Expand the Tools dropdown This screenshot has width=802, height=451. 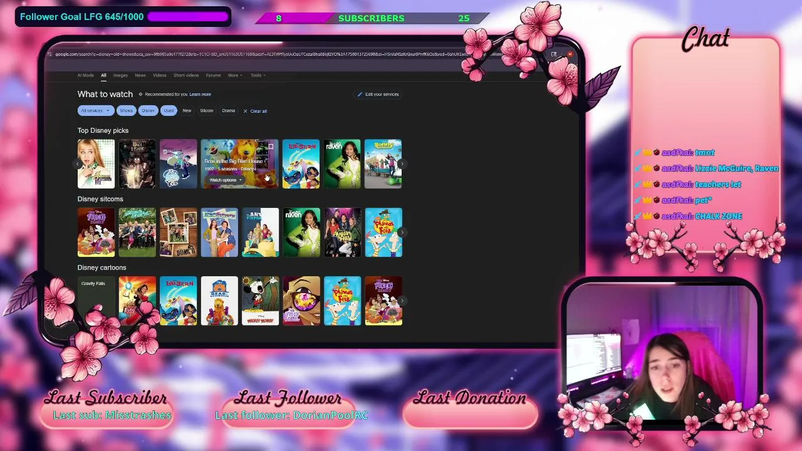[258, 75]
